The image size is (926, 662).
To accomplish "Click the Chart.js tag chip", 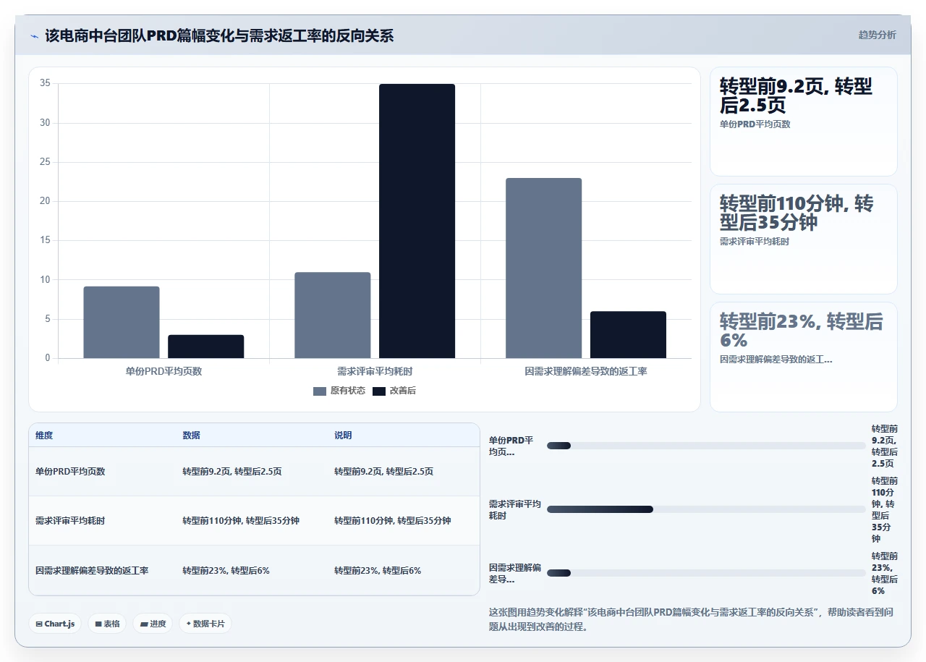I will tap(55, 624).
